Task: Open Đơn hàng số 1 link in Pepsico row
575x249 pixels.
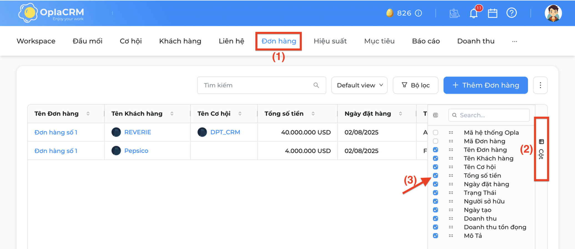Action: coord(56,151)
